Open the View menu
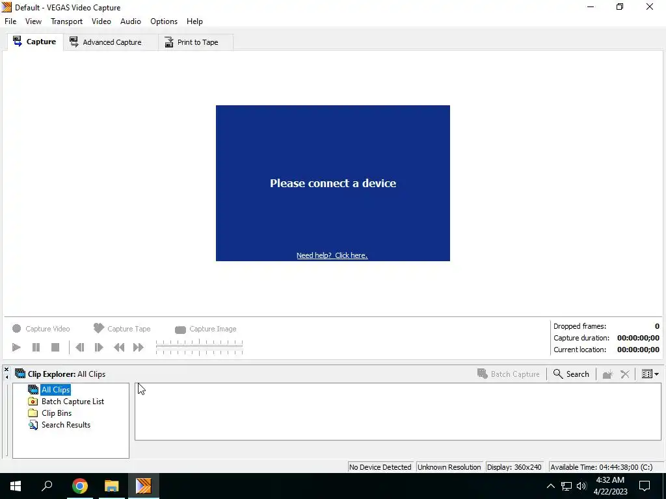Image resolution: width=666 pixels, height=499 pixels. (x=33, y=21)
